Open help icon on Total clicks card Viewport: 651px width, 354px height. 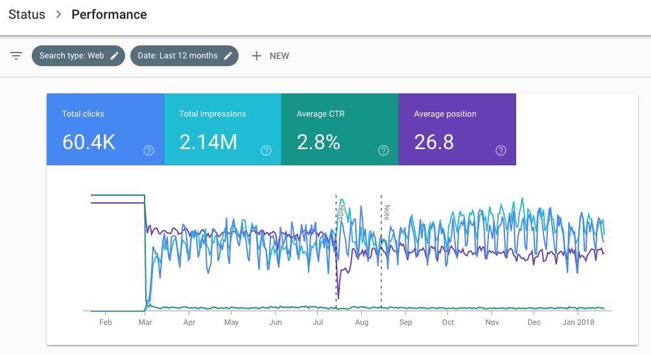click(x=148, y=150)
